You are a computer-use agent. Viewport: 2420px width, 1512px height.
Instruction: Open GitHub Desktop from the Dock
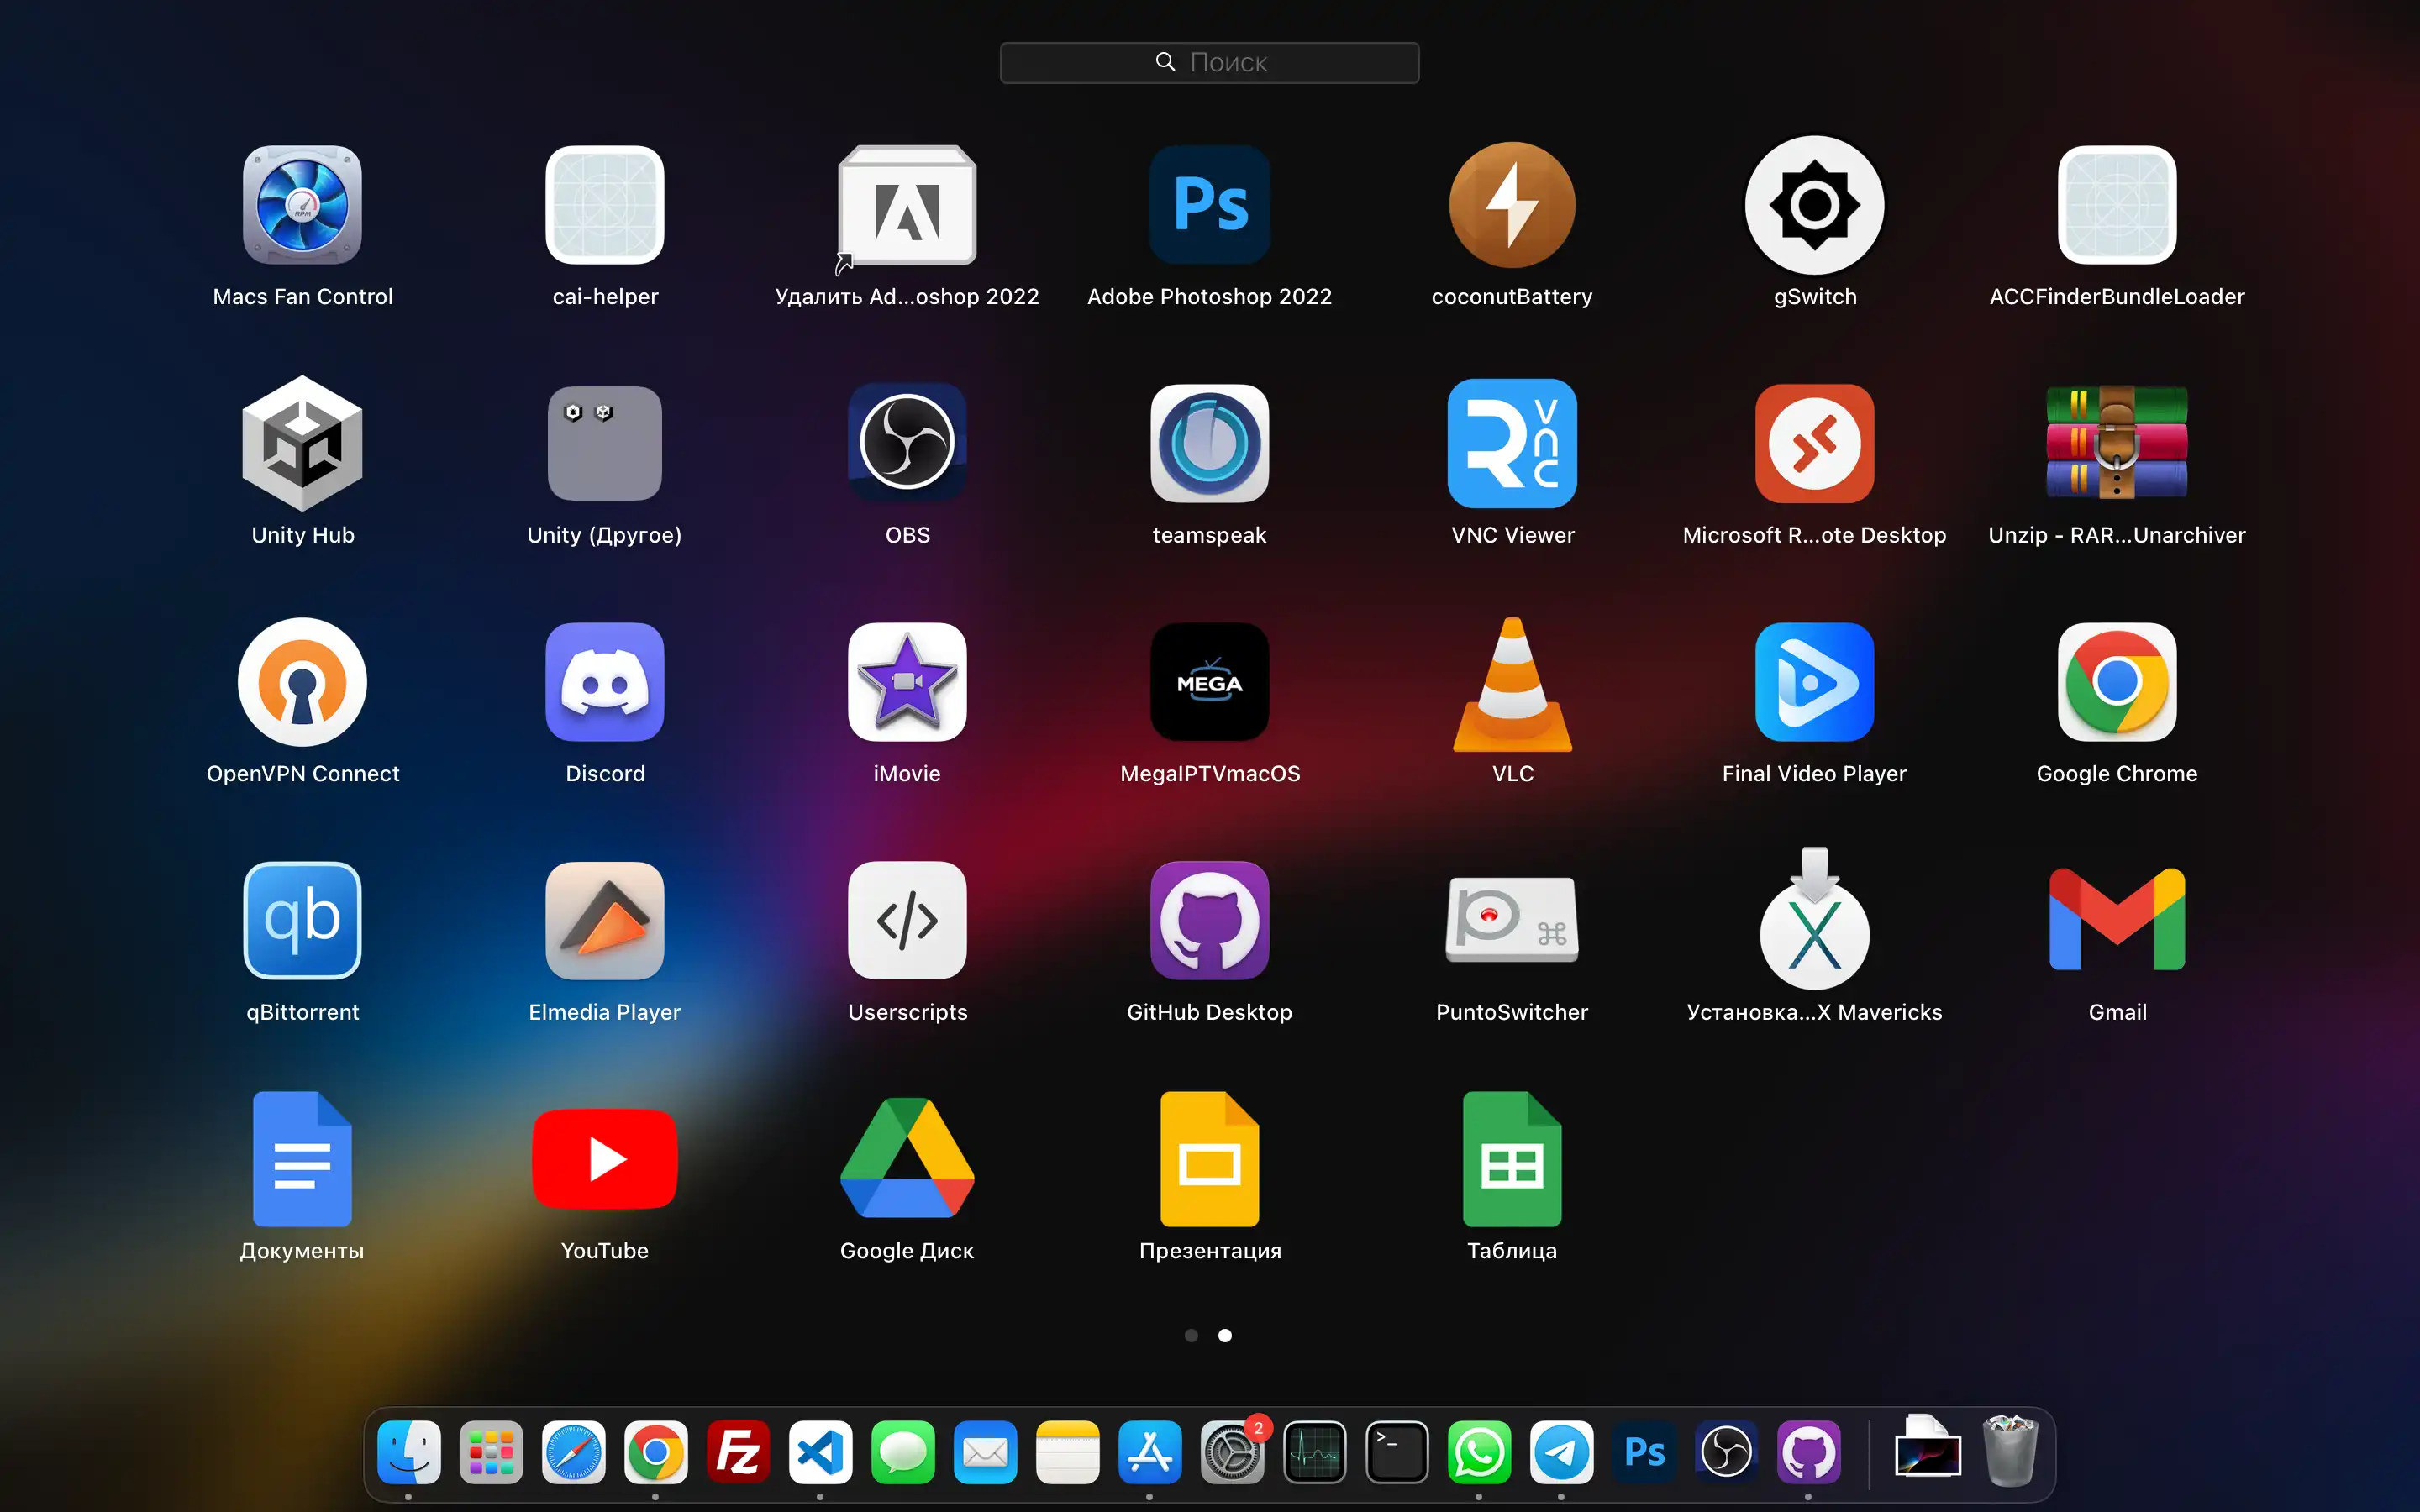click(x=1809, y=1452)
